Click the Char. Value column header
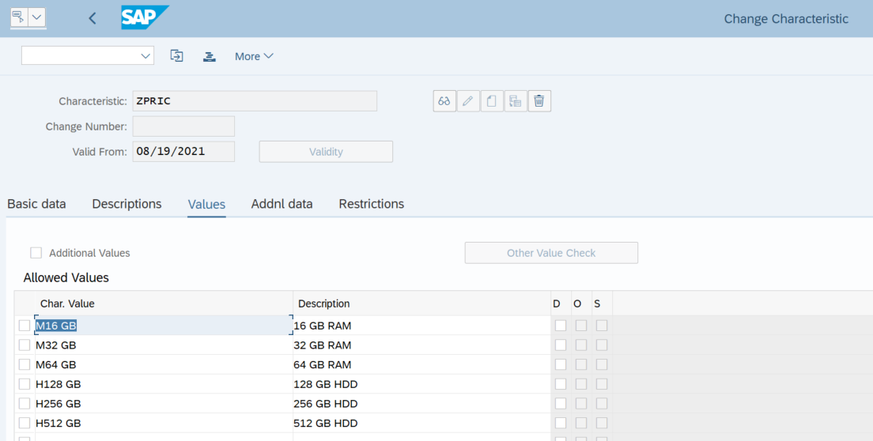 164,303
